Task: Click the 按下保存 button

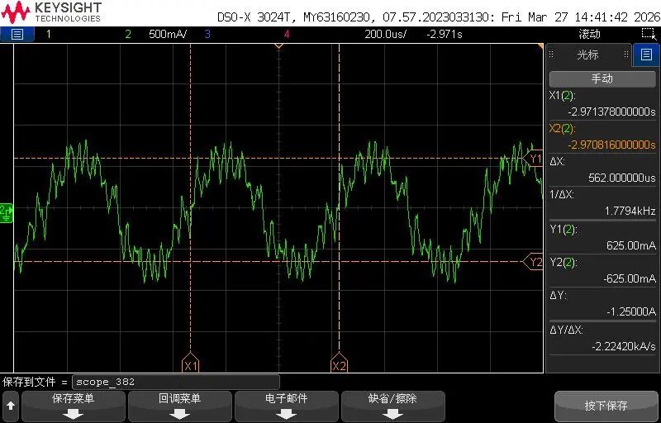Action: click(x=606, y=406)
